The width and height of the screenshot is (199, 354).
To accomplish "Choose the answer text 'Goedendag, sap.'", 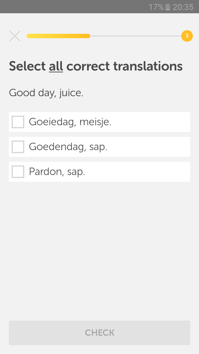I will point(68,147).
